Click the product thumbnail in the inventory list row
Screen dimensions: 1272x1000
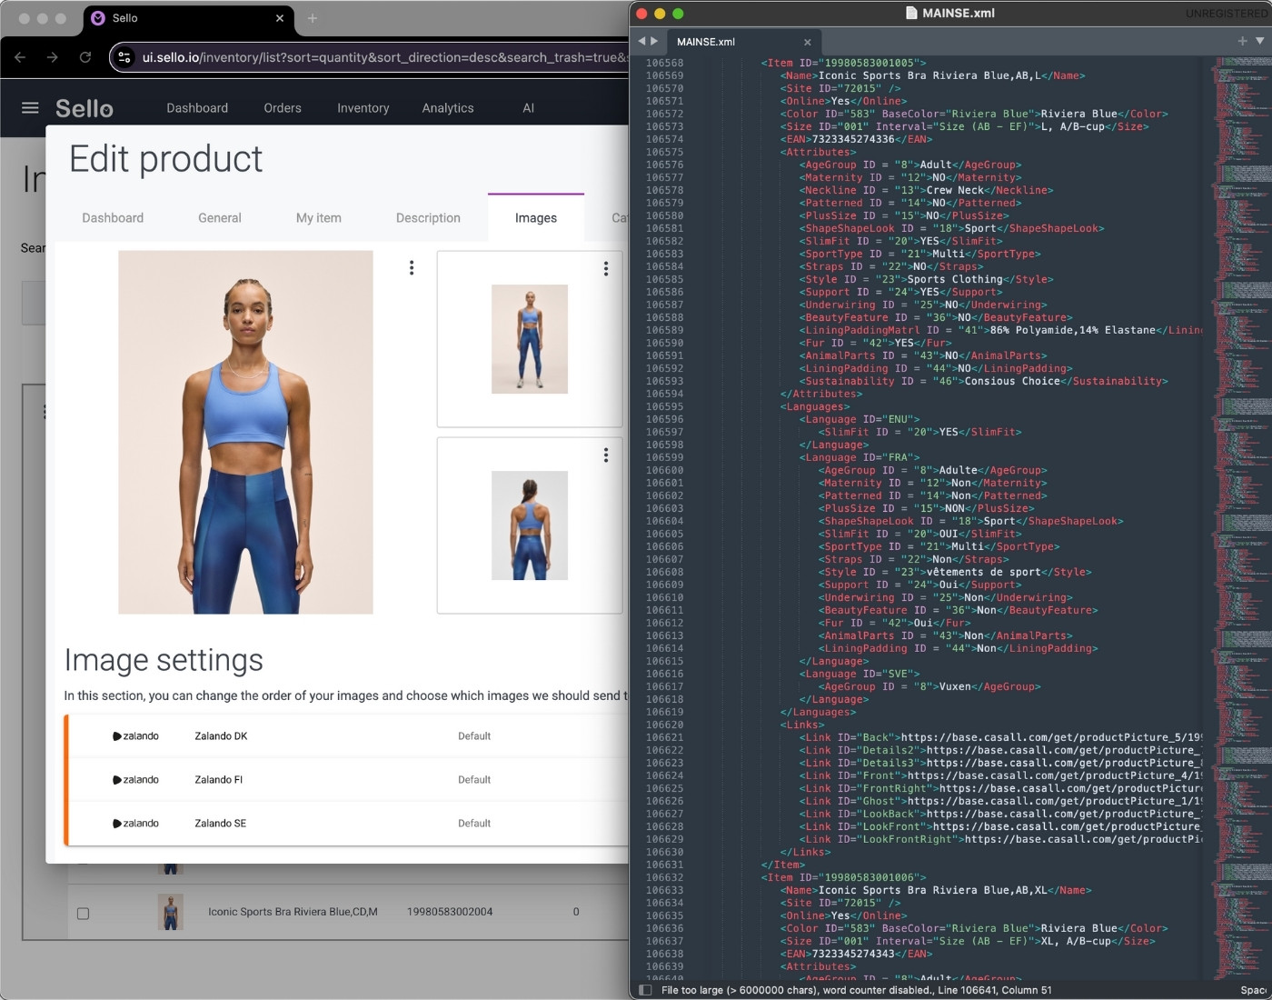click(x=171, y=912)
